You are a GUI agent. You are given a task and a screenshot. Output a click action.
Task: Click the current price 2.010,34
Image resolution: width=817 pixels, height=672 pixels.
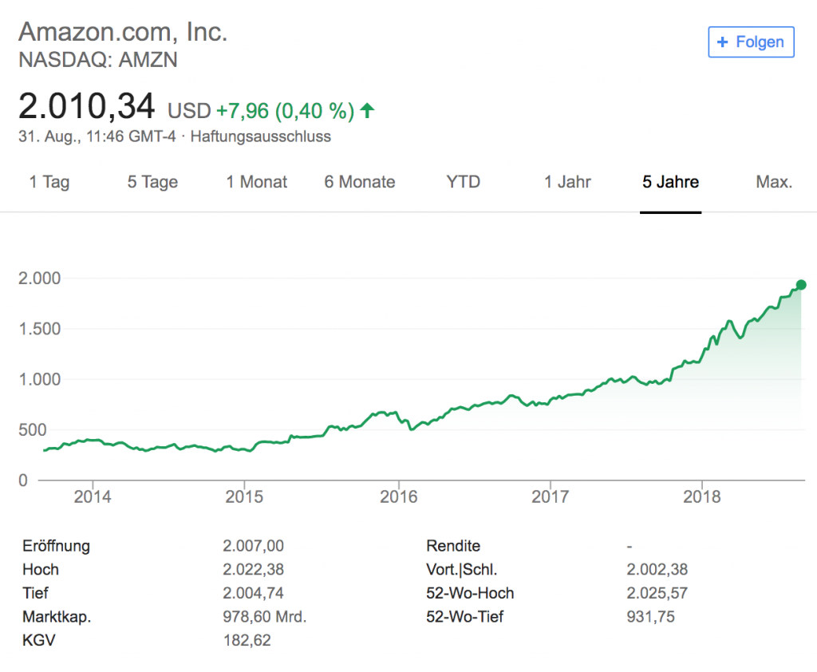tap(86, 107)
